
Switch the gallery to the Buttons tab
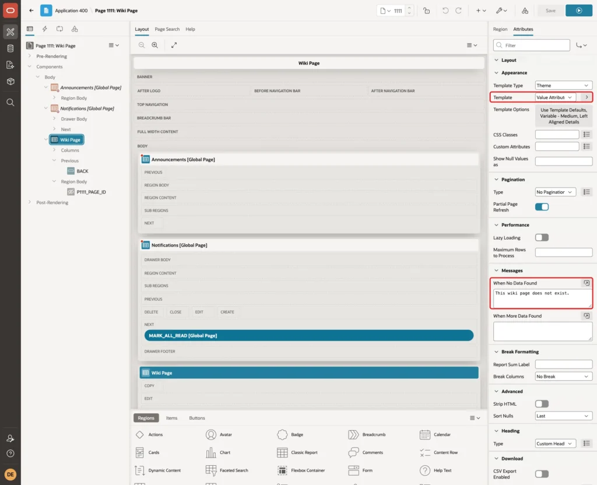(197, 417)
